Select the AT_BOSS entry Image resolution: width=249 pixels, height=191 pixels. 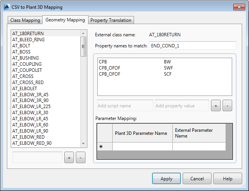click(46, 52)
